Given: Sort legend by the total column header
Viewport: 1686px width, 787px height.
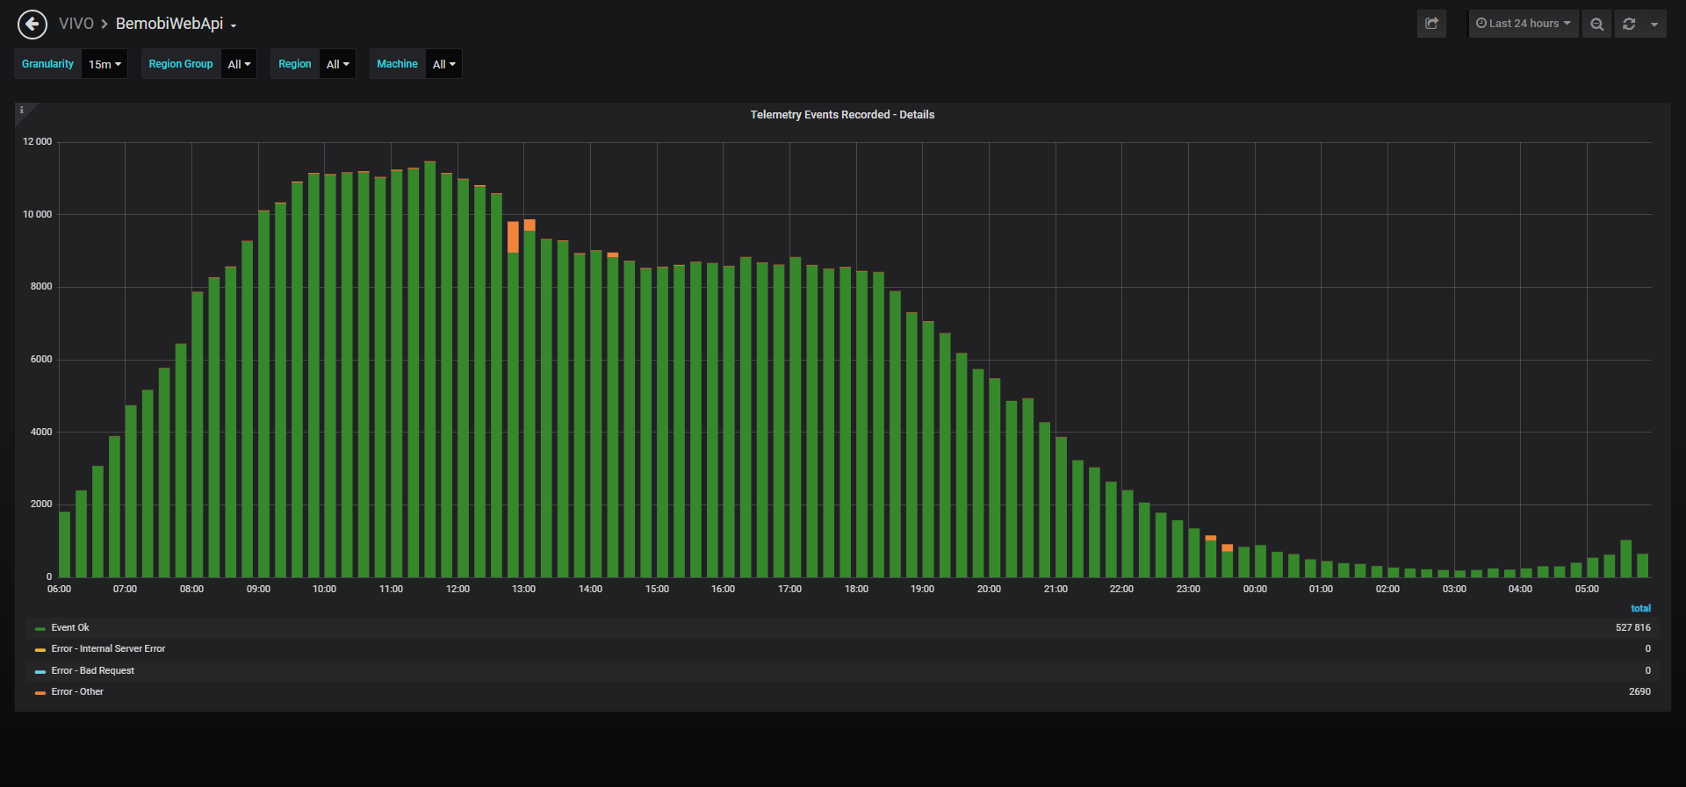Looking at the screenshot, I should tap(1640, 608).
